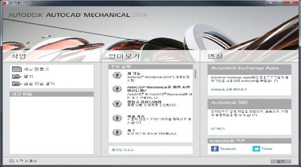Click the scrollbar in the main topics list

pos(195,74)
